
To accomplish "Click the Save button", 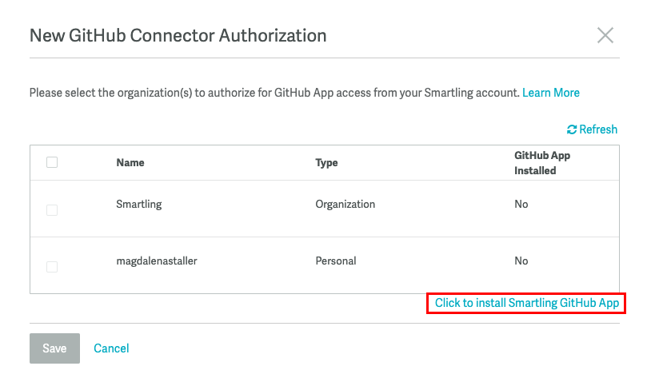I will 54,348.
